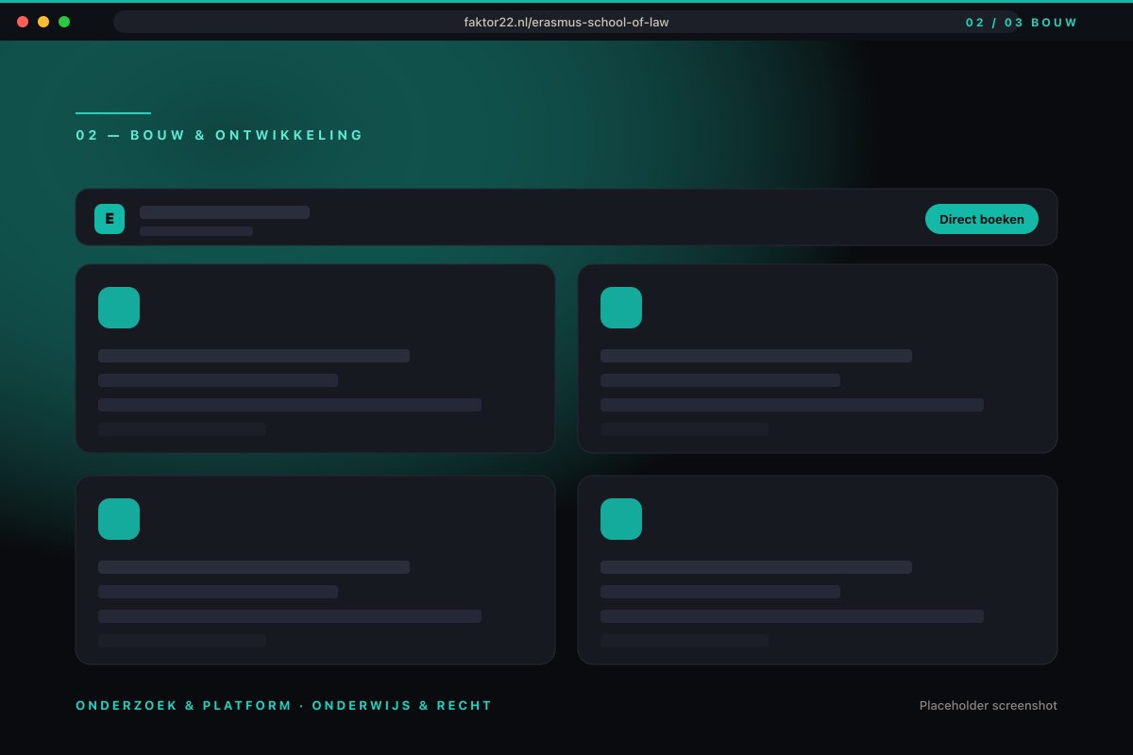Click the 02 / 03 BOUW indicator
The image size is (1133, 755).
coord(1022,23)
